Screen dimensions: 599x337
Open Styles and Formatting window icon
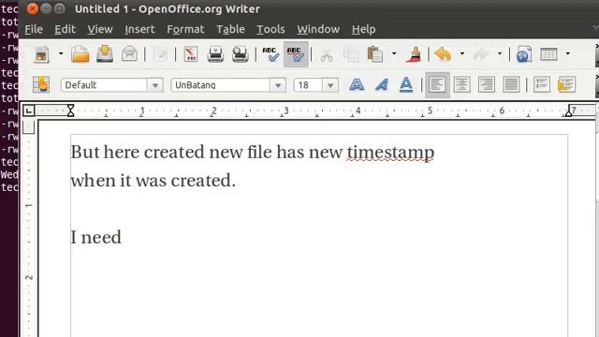tap(41, 84)
